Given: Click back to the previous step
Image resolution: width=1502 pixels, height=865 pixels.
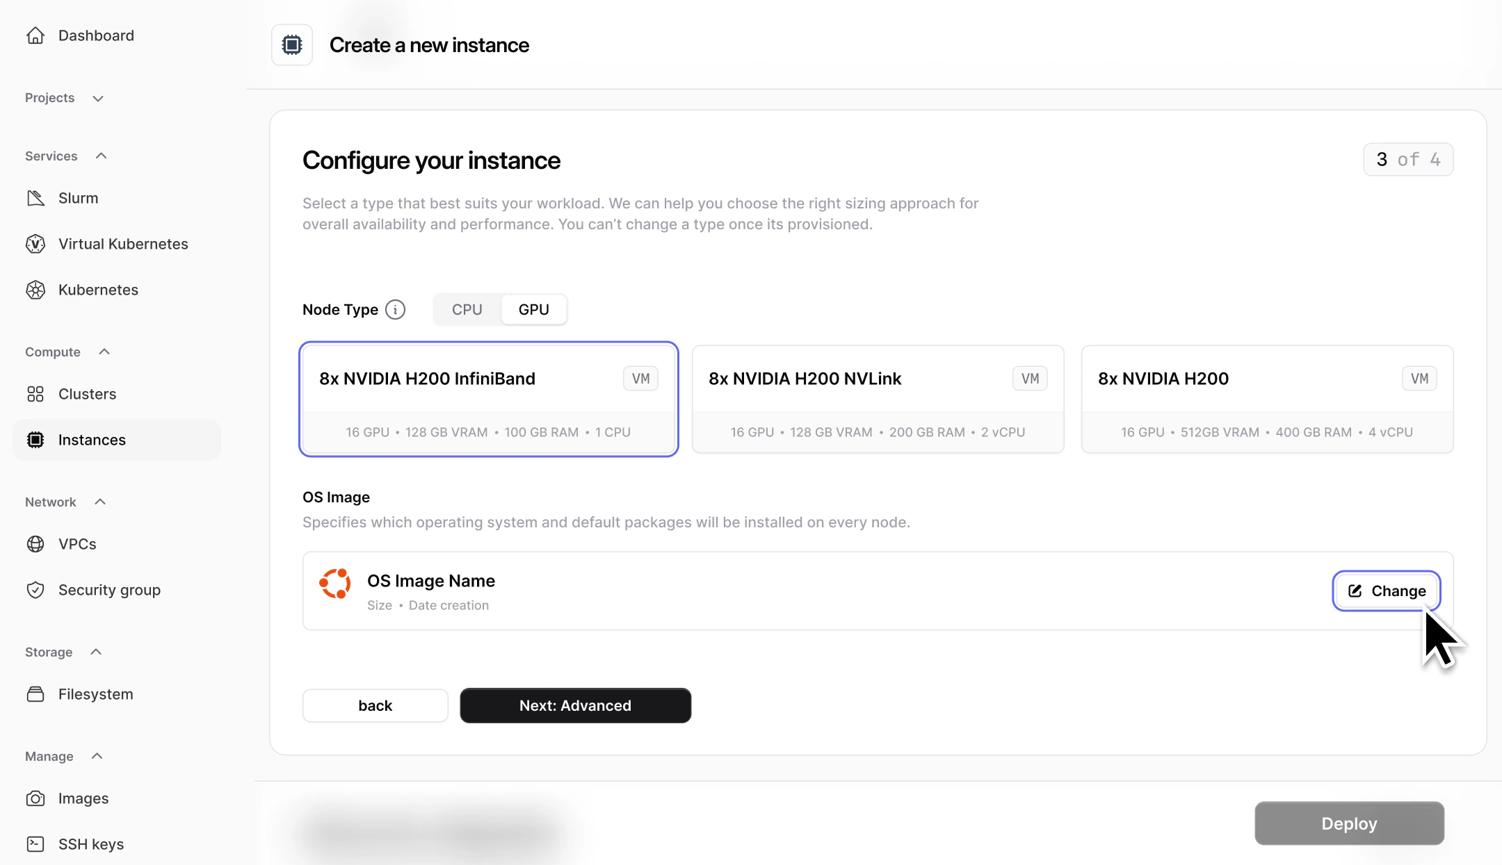Looking at the screenshot, I should tap(375, 705).
